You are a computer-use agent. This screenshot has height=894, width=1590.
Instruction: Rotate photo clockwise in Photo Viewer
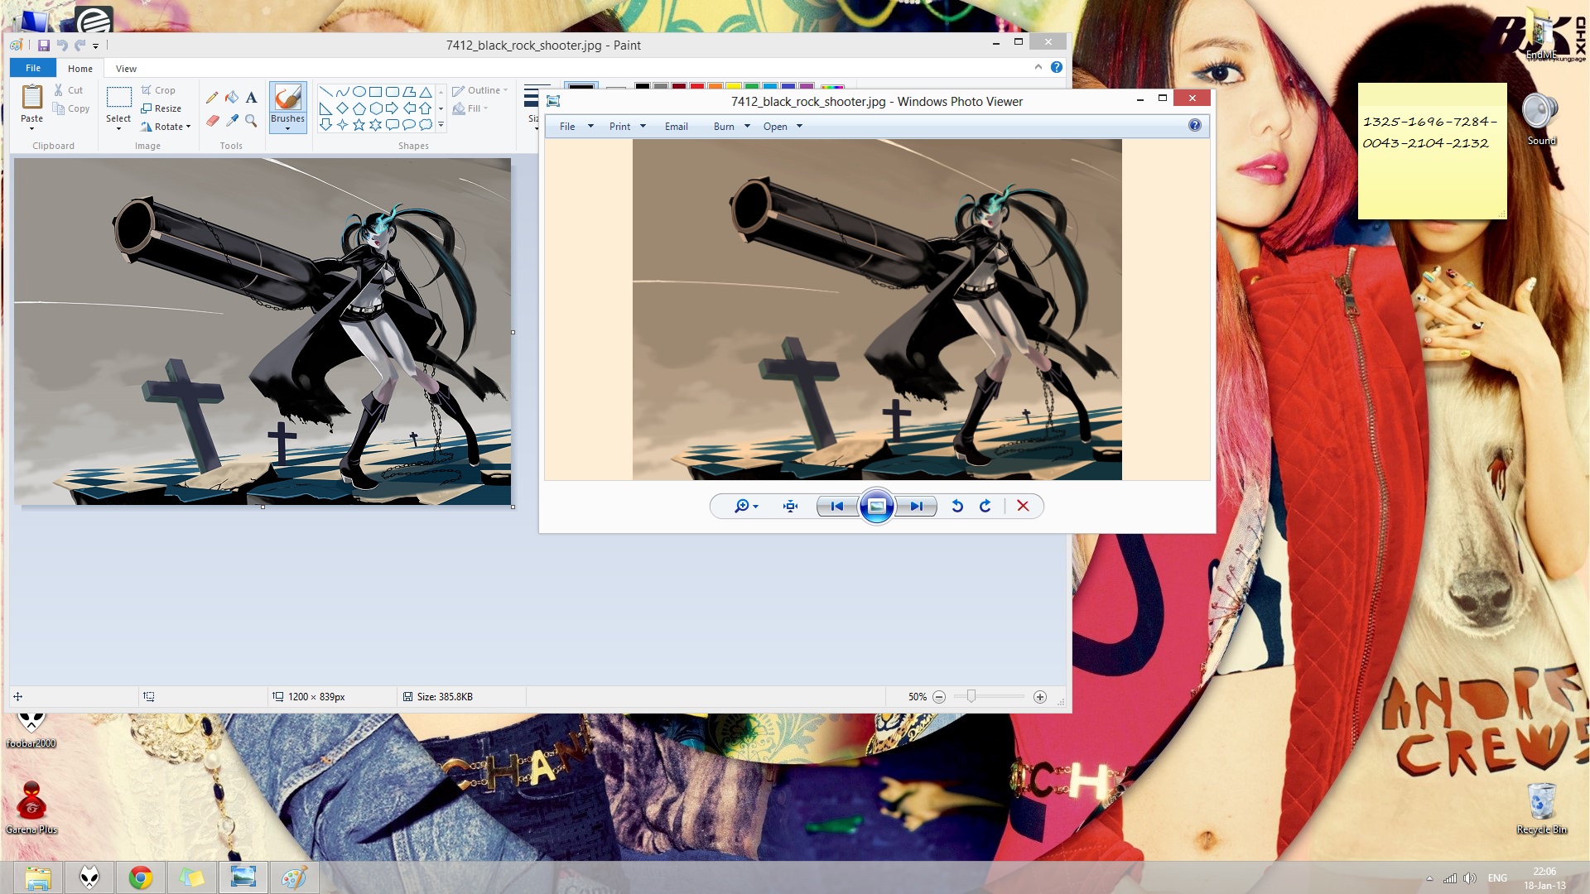pyautogui.click(x=985, y=506)
